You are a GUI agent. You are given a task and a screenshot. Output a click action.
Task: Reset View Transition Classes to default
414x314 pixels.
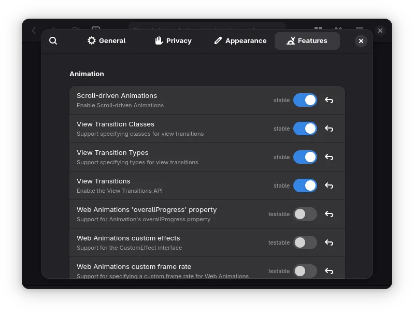point(329,129)
